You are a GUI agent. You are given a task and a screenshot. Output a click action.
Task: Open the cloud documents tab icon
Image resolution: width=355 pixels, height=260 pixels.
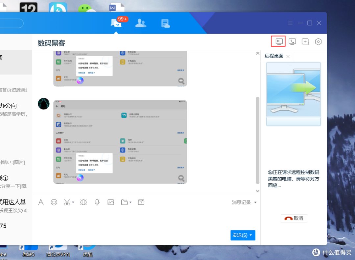165,23
